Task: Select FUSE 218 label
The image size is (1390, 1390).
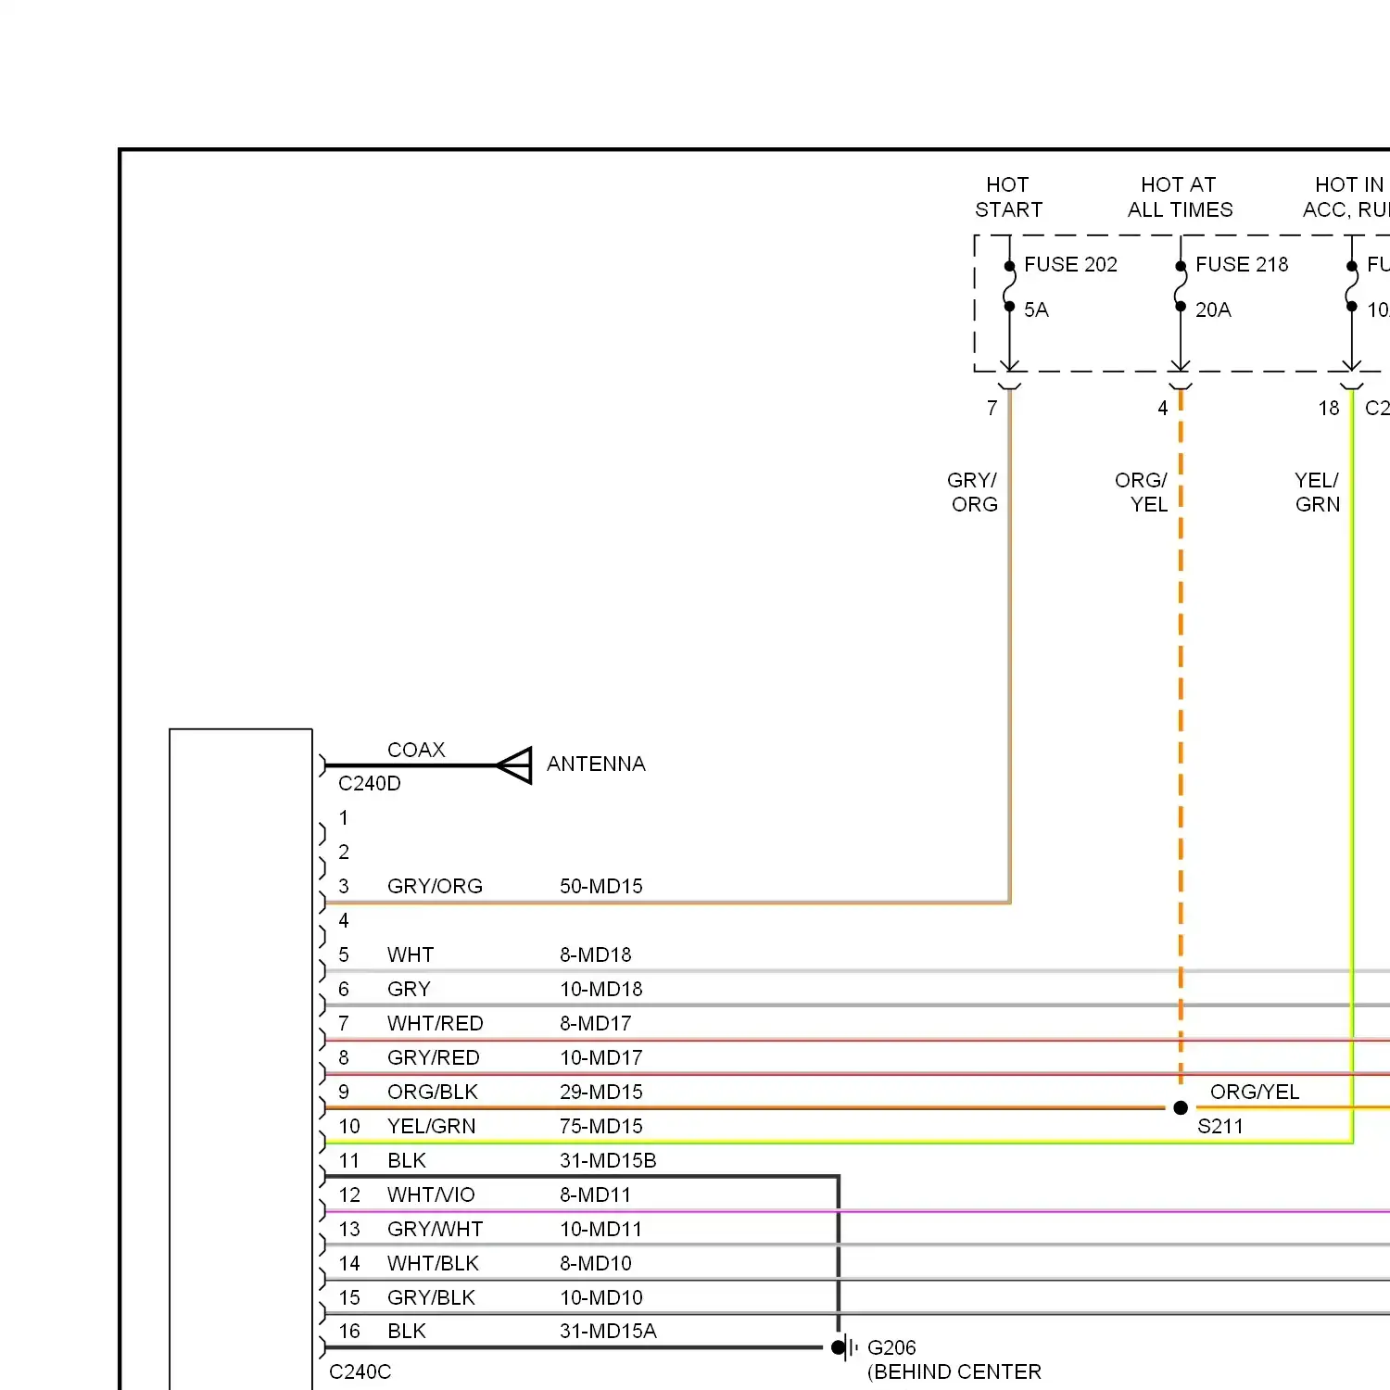Action: tap(1242, 264)
